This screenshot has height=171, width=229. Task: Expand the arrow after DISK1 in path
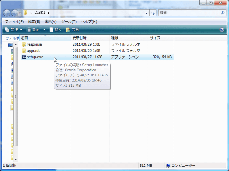point(49,13)
